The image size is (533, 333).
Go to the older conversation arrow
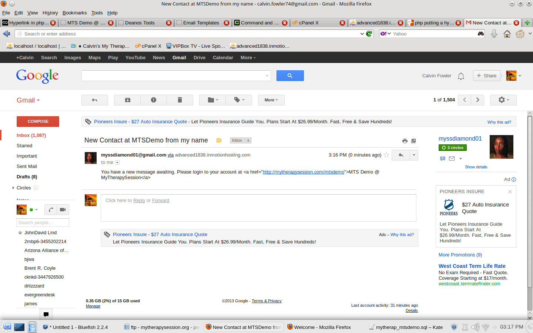[477, 100]
